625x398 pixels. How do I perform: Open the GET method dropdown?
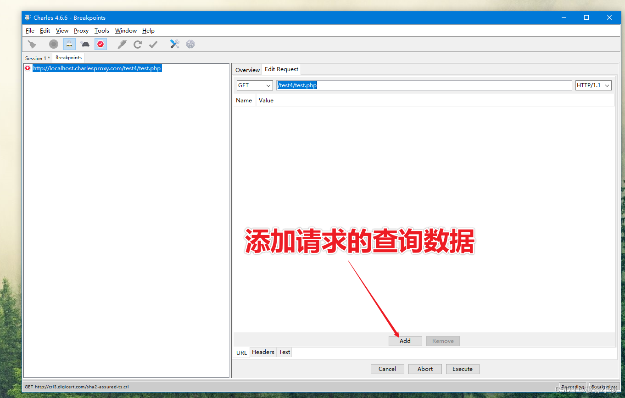coord(255,85)
